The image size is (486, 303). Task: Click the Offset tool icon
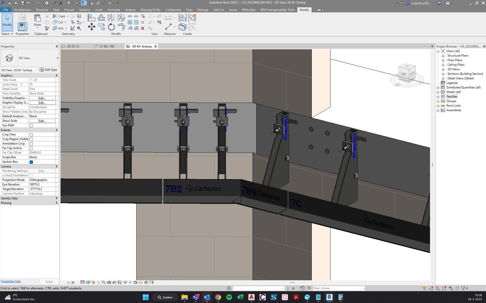pyautogui.click(x=101, y=18)
